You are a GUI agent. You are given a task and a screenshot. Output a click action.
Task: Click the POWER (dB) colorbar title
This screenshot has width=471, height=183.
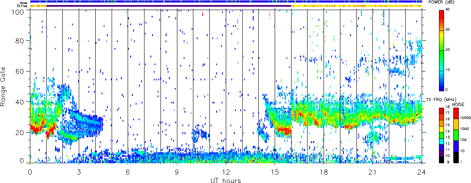[x=441, y=2]
